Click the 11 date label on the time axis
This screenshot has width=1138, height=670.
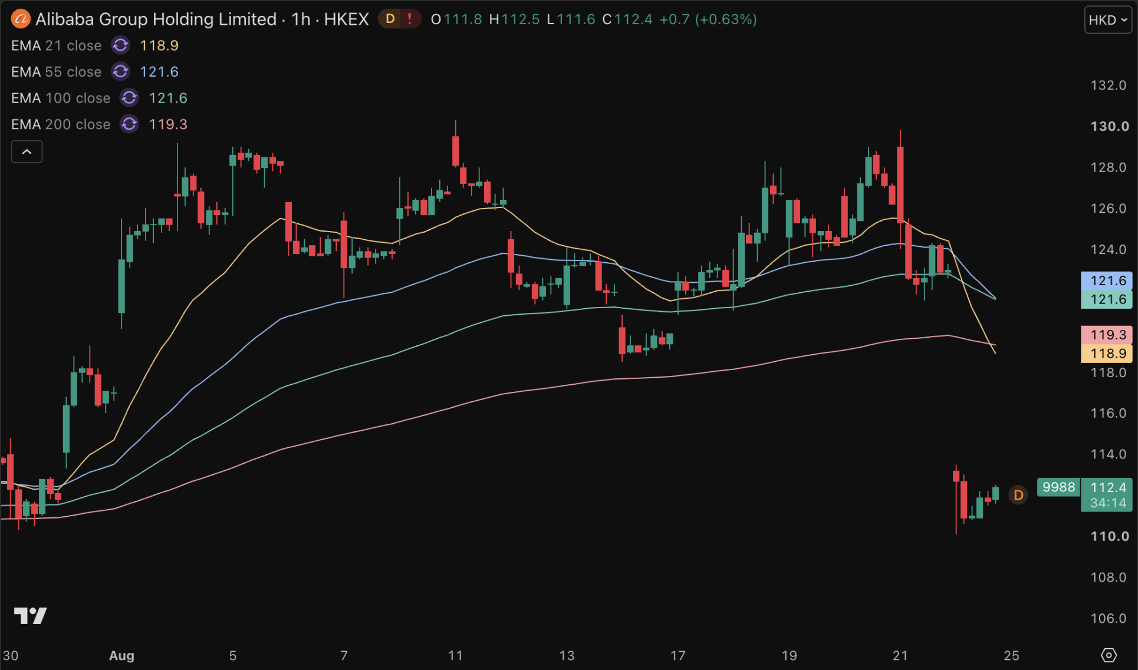pyautogui.click(x=455, y=655)
